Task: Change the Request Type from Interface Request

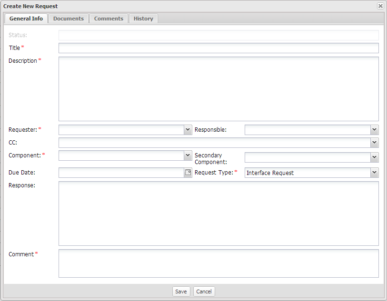Action: coord(374,172)
